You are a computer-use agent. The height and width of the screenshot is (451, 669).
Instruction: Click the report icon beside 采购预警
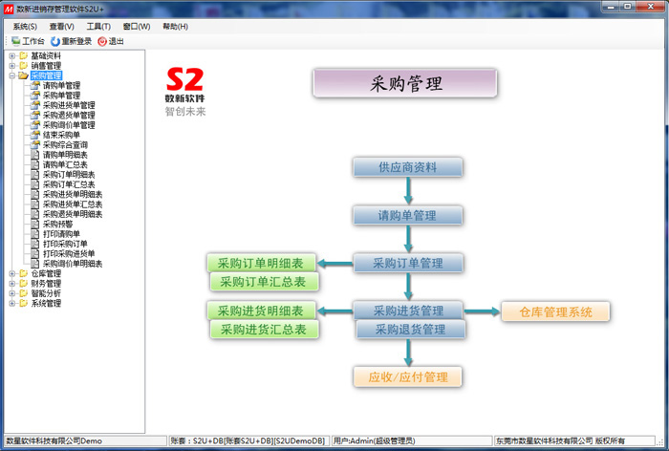tap(35, 224)
